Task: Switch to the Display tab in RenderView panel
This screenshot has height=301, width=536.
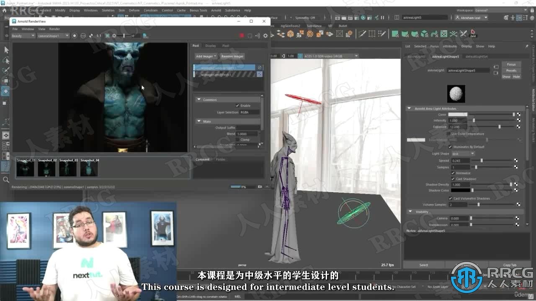Action: 211,46
